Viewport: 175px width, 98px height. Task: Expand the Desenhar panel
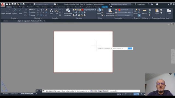click(x=14, y=18)
